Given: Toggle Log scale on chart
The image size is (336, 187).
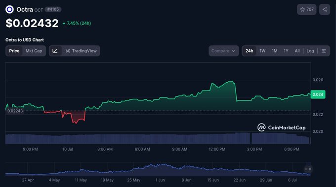Looking at the screenshot, I should tap(310, 51).
